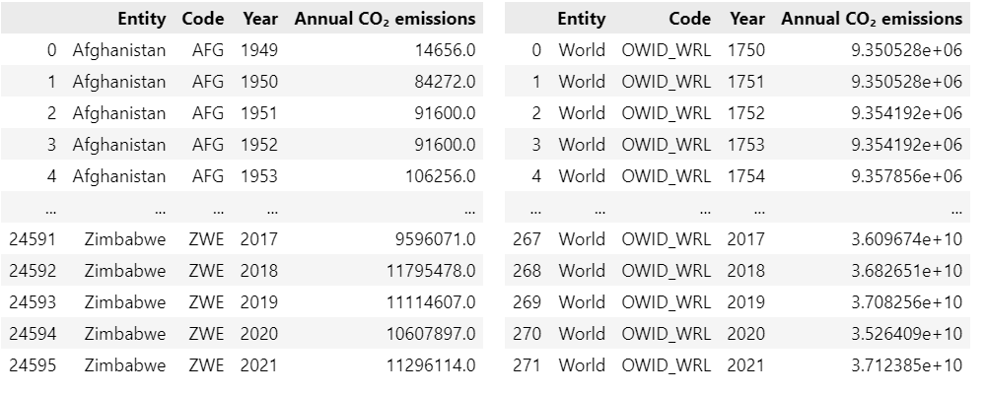Select Zimbabwe 2018 emissions value 11795478.0
Image resolution: width=986 pixels, height=394 pixels.
pyautogui.click(x=431, y=271)
